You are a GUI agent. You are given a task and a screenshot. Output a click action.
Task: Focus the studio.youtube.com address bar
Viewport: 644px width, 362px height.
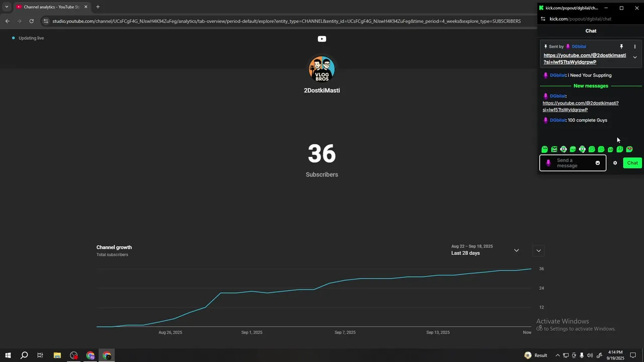(x=286, y=21)
